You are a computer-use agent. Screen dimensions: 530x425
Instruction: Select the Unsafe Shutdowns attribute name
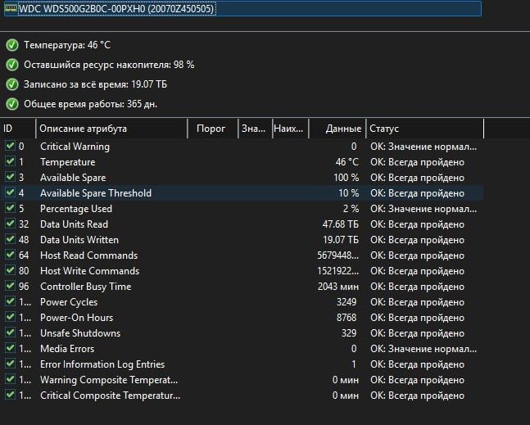coord(80,333)
